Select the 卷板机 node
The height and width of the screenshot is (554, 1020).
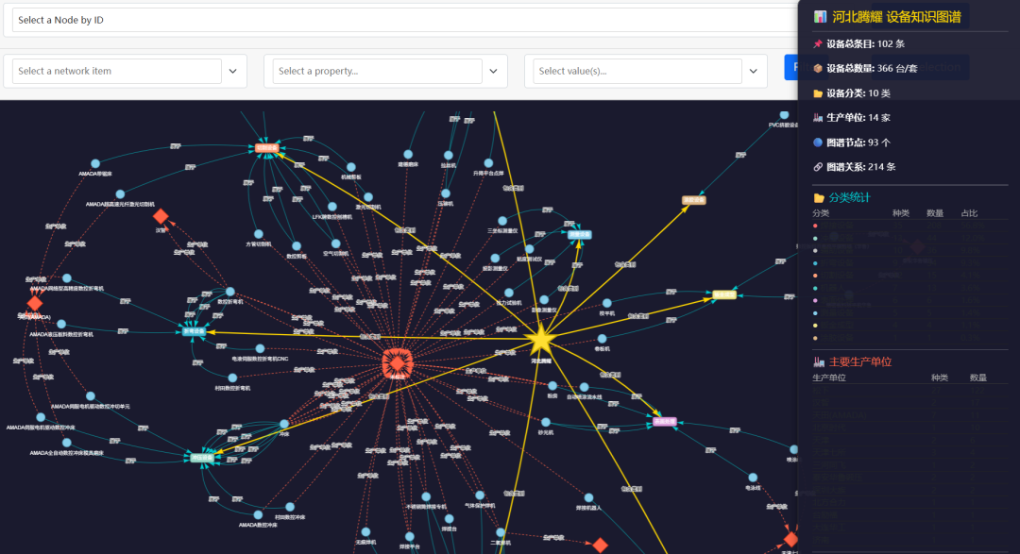602,339
